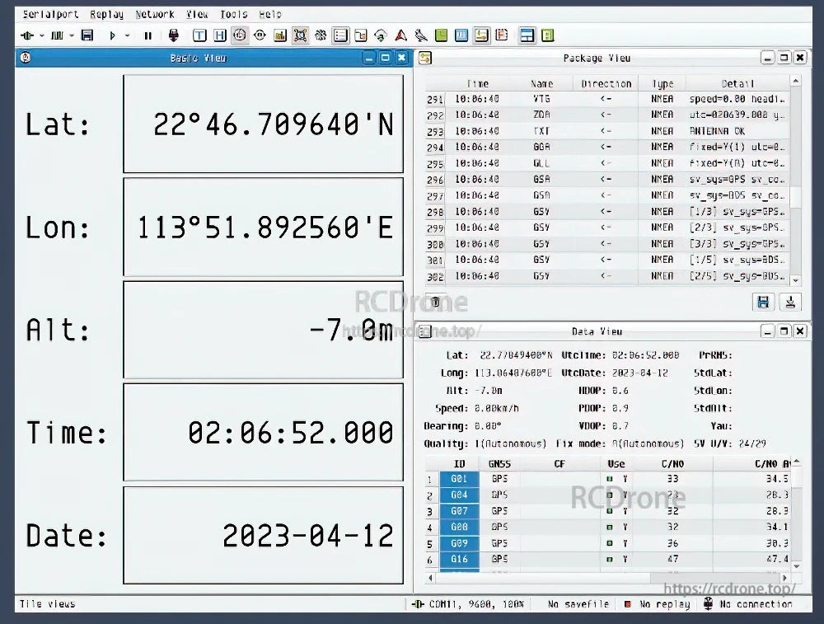Click the red F document icon
The image size is (824, 624).
[x=501, y=35]
